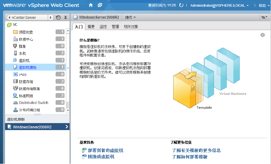
Task: Open the Administrator@VSPHERE.LOCAL user dropdown
Action: [219, 6]
